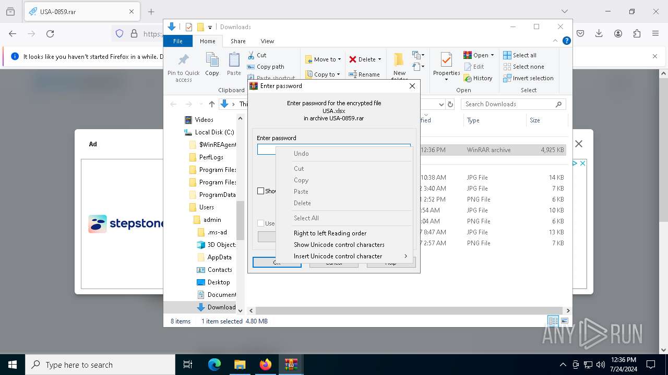Select Local Disk (C:) in tree
This screenshot has height=375, width=668.
click(214, 132)
